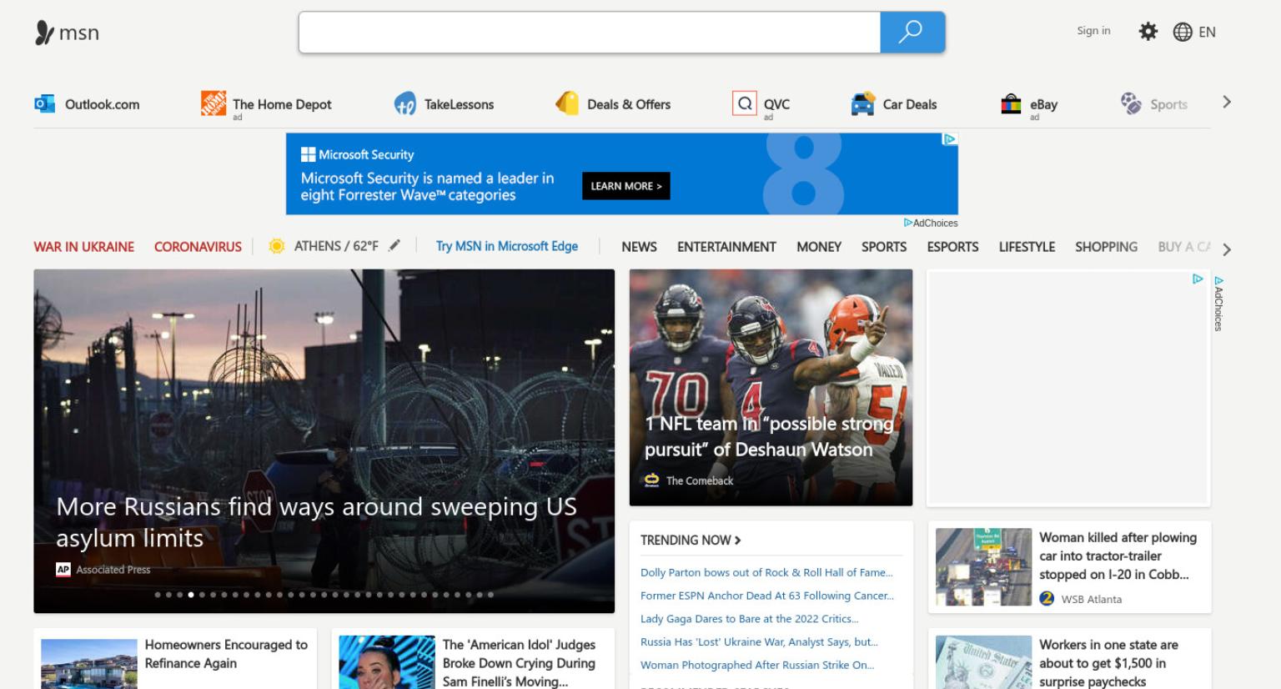Click the QVC logo icon
1281x689 pixels.
tap(744, 103)
